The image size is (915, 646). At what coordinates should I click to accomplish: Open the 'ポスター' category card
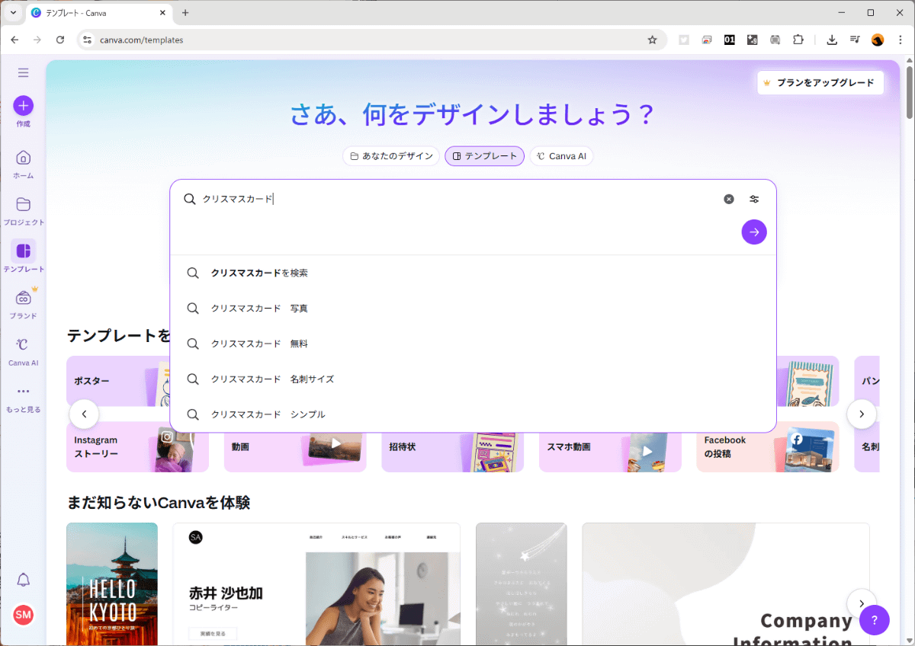[x=118, y=381]
